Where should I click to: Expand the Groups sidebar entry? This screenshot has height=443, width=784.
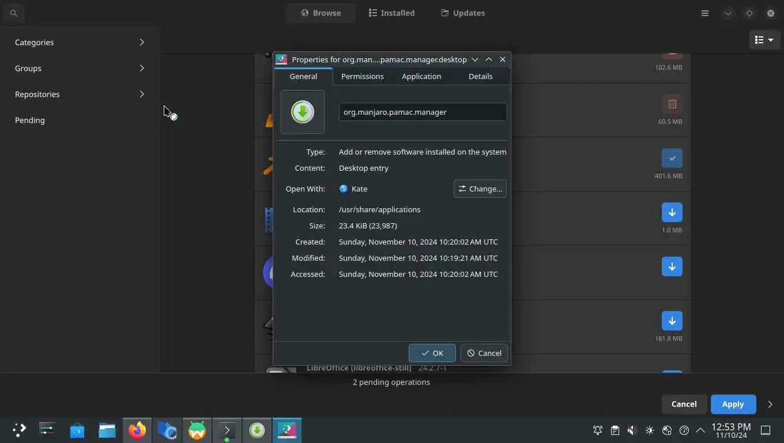coord(80,68)
